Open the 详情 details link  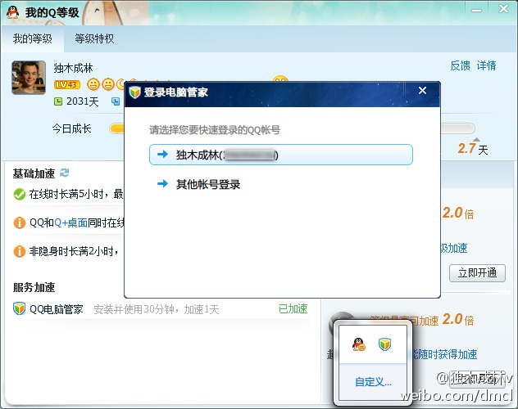[486, 65]
